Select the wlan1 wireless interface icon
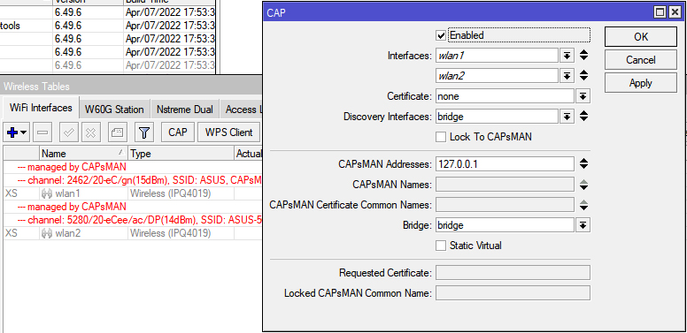Screen dimensions: 687x333 coord(46,193)
